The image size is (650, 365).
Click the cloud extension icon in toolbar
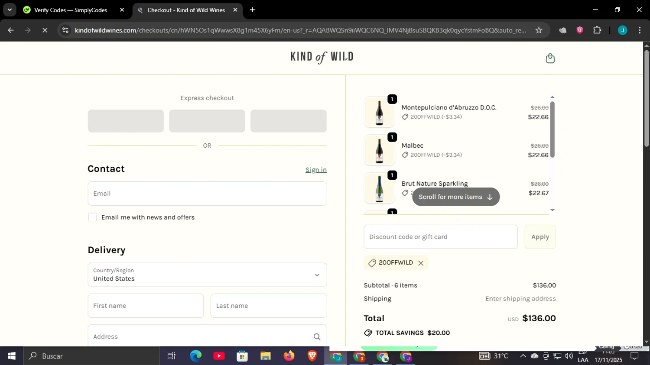(562, 30)
